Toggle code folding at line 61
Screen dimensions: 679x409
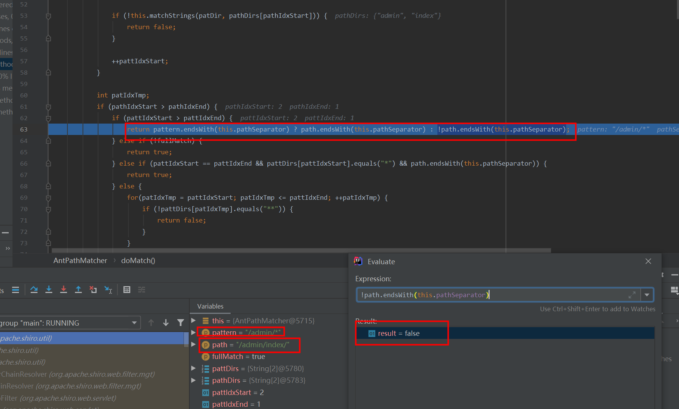pyautogui.click(x=48, y=107)
